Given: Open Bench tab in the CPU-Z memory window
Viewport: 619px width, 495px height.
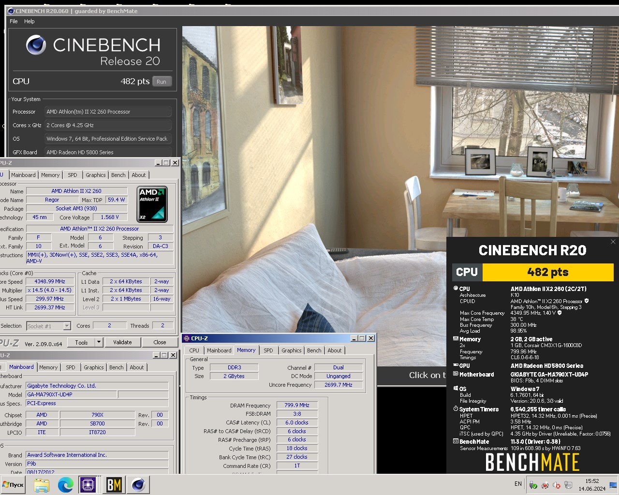Looking at the screenshot, I should point(314,350).
